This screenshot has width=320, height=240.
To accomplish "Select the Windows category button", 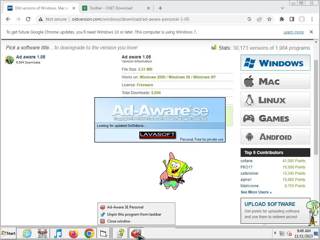I will 275,62.
